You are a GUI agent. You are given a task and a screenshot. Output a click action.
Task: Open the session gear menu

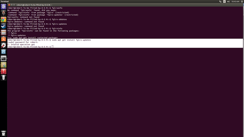(242, 2)
